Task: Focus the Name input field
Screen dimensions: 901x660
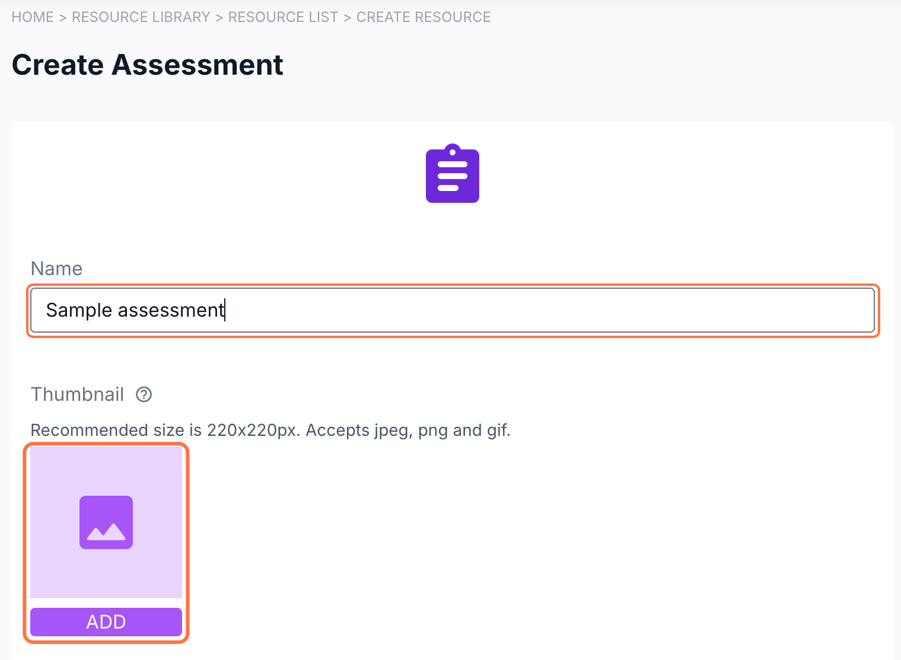Action: (534, 310)
